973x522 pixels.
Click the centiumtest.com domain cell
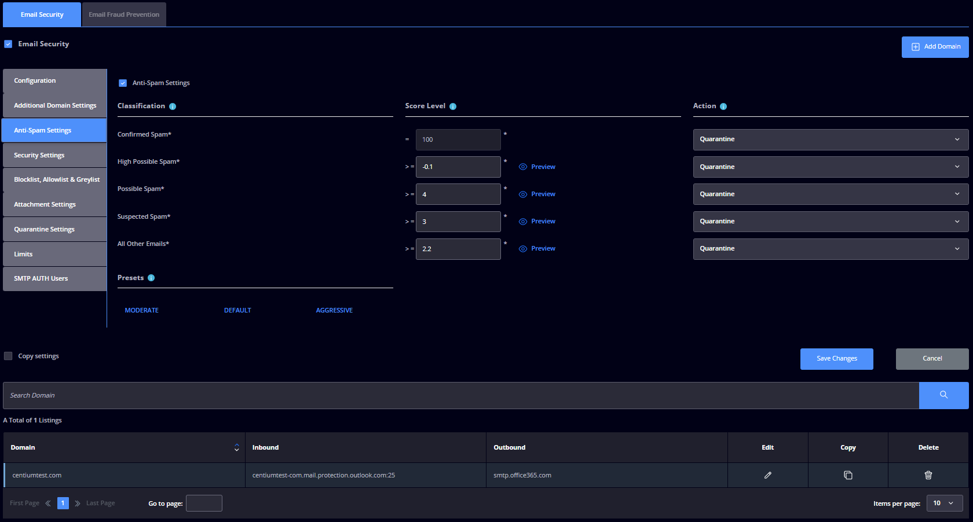[125, 475]
